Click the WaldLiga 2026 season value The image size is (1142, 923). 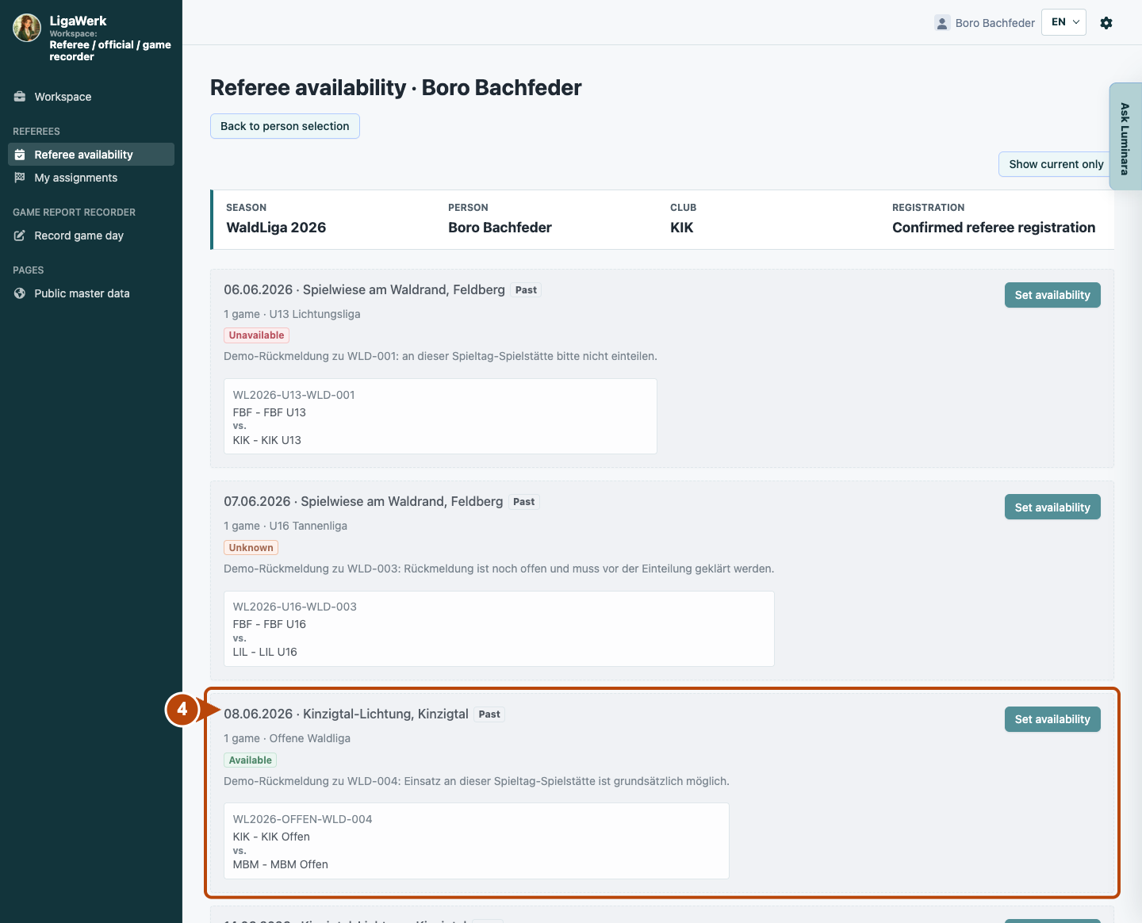(x=276, y=228)
